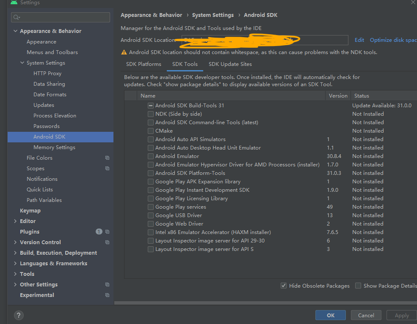
Task: Click the OK button
Action: (330, 315)
